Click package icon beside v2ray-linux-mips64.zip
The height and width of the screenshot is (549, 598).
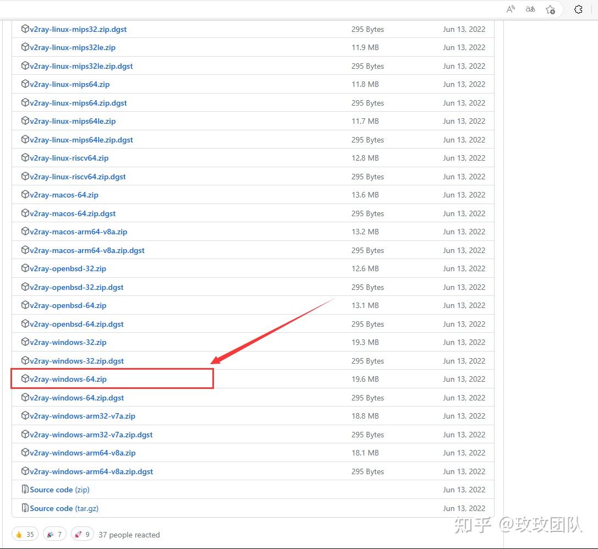[25, 84]
